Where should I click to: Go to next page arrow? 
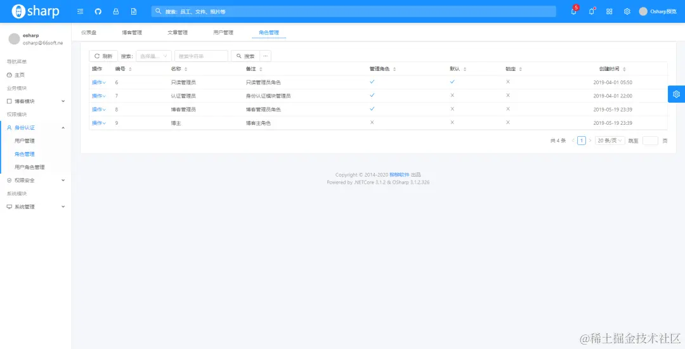pyautogui.click(x=590, y=141)
